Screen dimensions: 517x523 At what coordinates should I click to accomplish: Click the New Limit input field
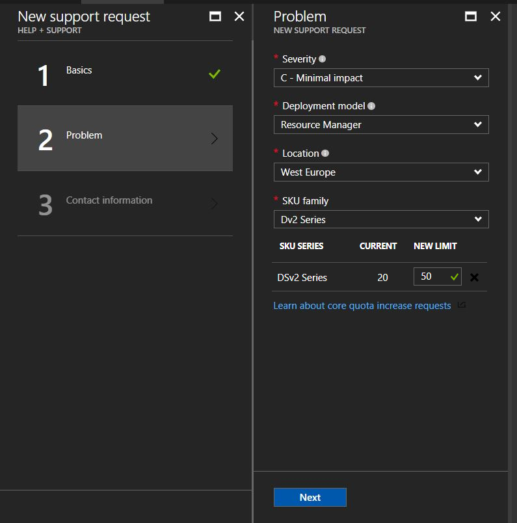pyautogui.click(x=431, y=276)
